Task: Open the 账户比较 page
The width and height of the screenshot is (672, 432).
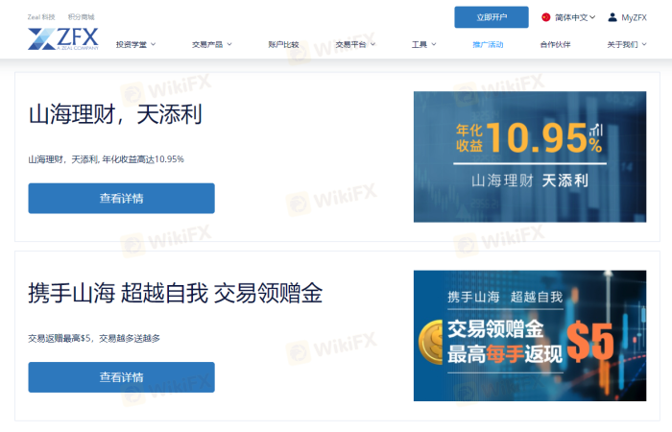Action: 283,44
